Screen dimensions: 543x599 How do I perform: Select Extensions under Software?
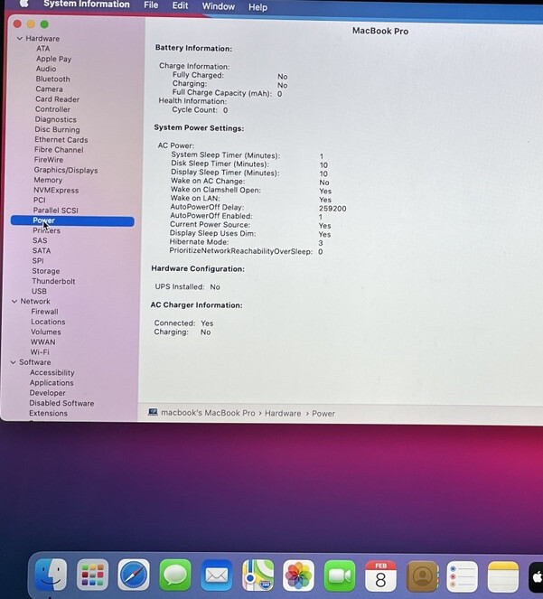[x=48, y=413]
